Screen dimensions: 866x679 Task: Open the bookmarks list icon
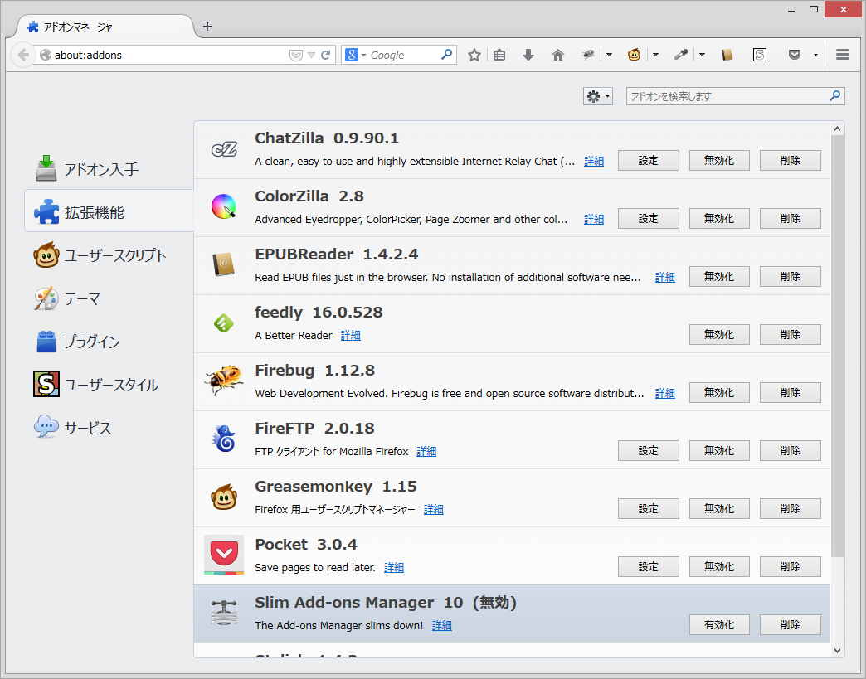499,55
